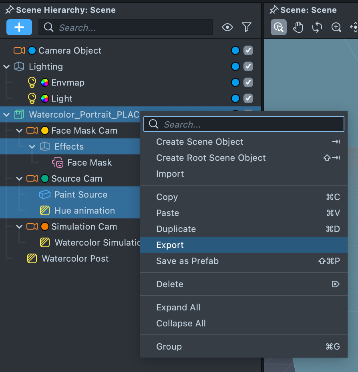
Task: Click the Face Mask Cam yellow layer swatch
Action: pos(45,130)
